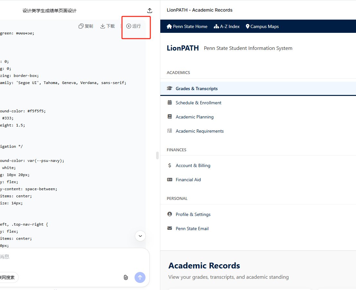356x290 pixels.
Task: Click the LionPATH logo text
Action: point(183,48)
